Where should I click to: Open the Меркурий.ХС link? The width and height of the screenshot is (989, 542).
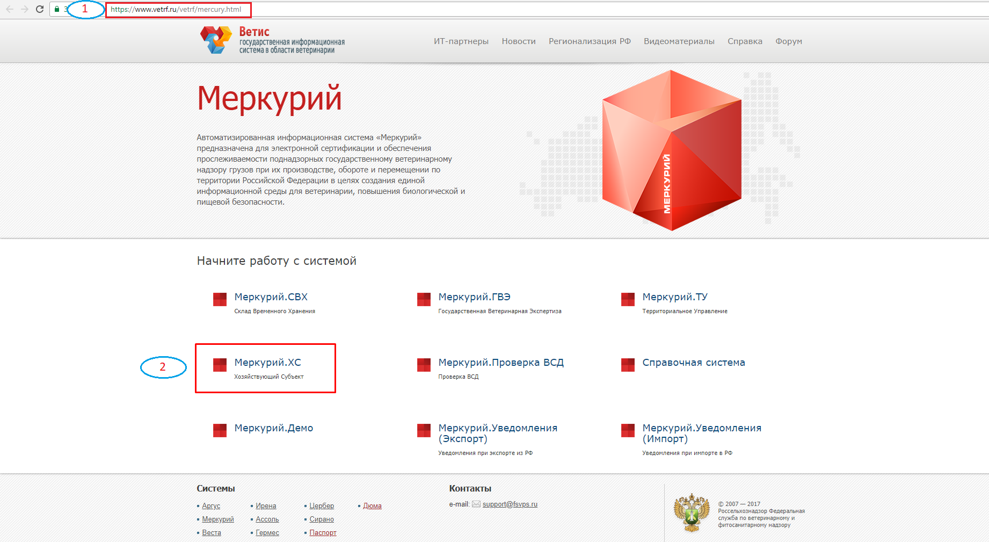click(x=267, y=363)
